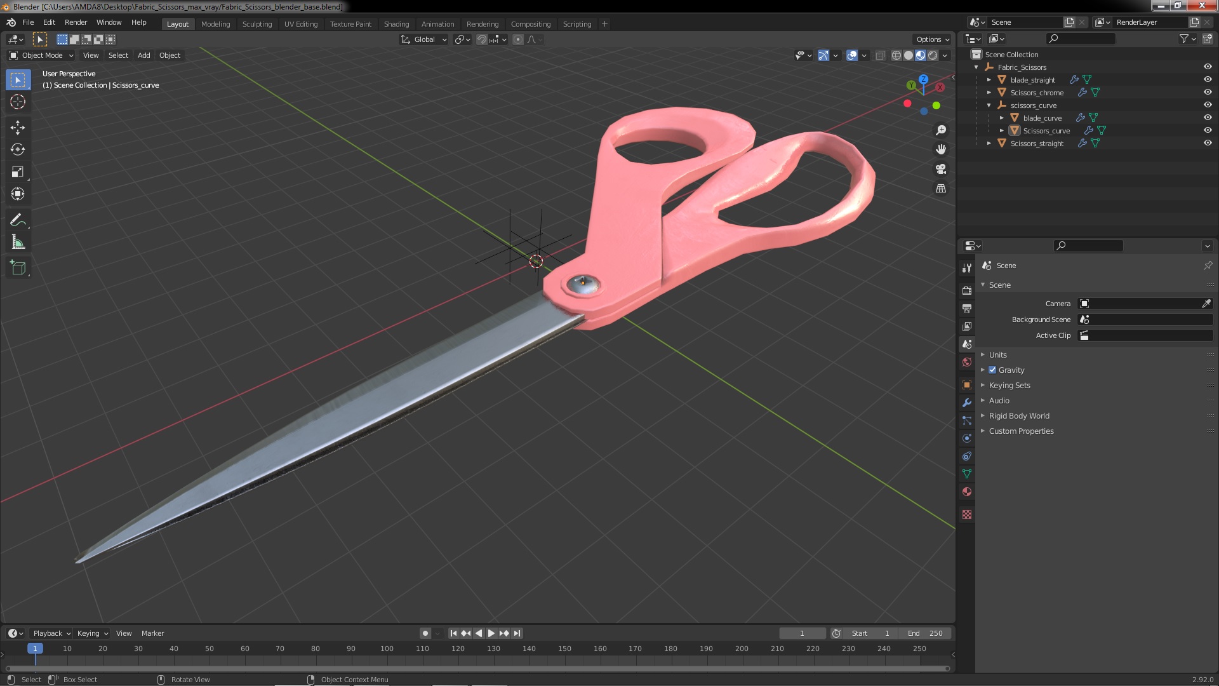The width and height of the screenshot is (1219, 686).
Task: Toggle the camera view icon
Action: [x=941, y=169]
